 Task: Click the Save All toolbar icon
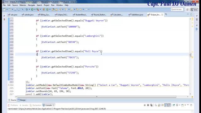pyautogui.click(x=19, y=9)
